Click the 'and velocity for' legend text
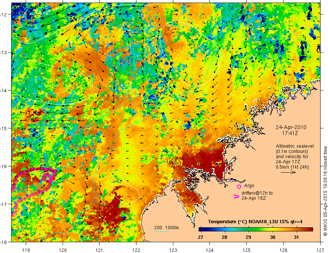The image size is (328, 253). coord(292,157)
